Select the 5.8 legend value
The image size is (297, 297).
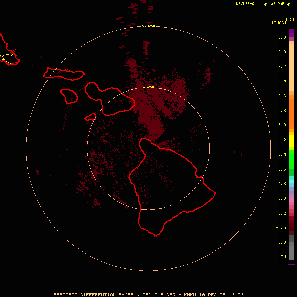click(x=282, y=111)
